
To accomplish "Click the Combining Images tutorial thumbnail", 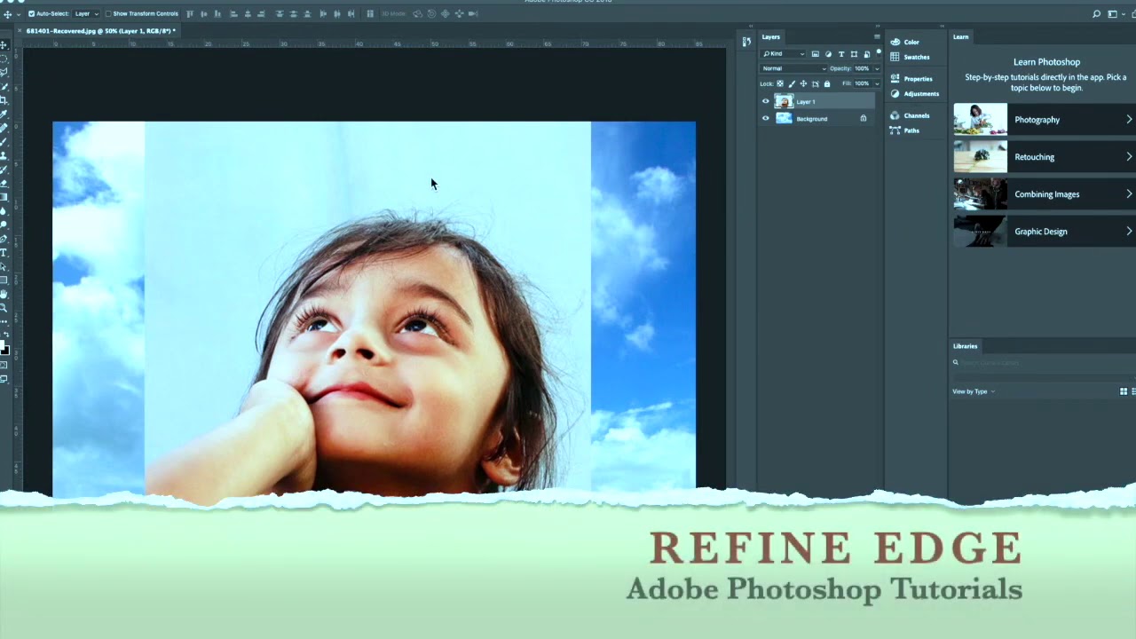I will [x=980, y=194].
